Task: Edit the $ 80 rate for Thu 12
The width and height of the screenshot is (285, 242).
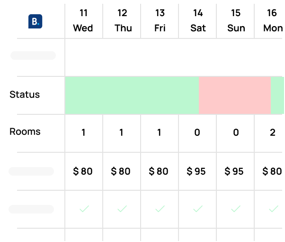Action: tap(121, 171)
